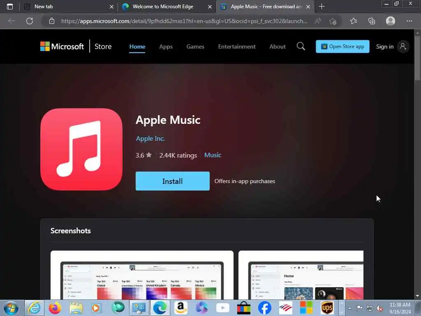
Task: Click the Install button for Apple Music
Action: (x=172, y=181)
